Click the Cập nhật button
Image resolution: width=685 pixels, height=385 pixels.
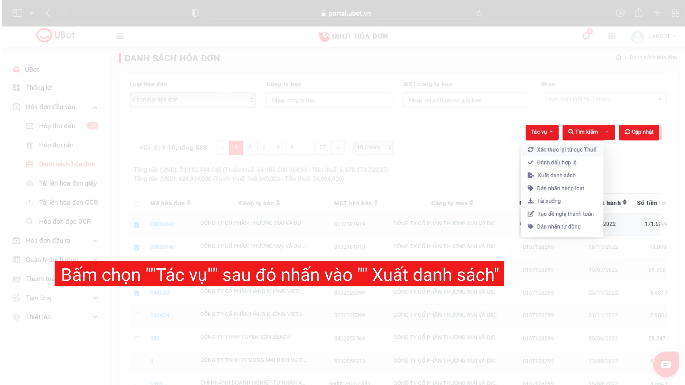[x=639, y=132]
